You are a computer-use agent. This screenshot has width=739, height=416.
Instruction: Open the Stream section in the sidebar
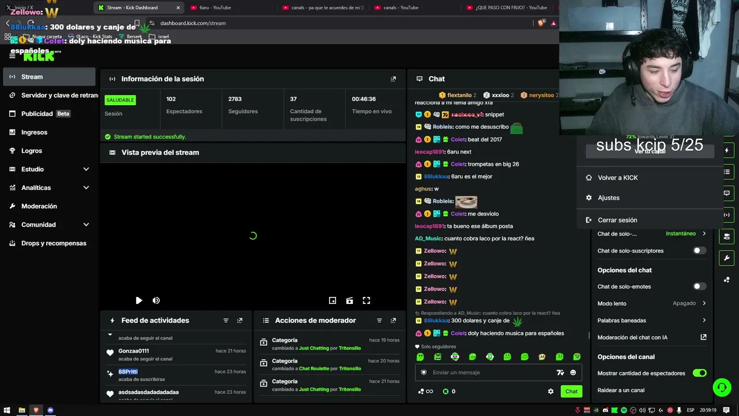[49, 77]
